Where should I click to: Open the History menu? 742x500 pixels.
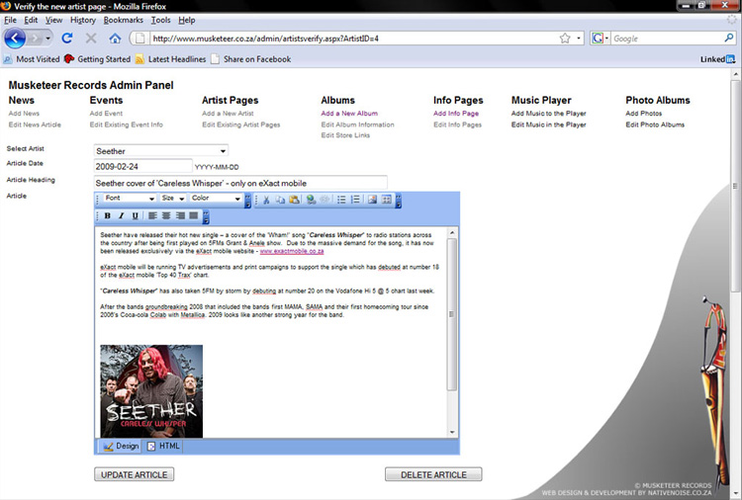point(83,20)
